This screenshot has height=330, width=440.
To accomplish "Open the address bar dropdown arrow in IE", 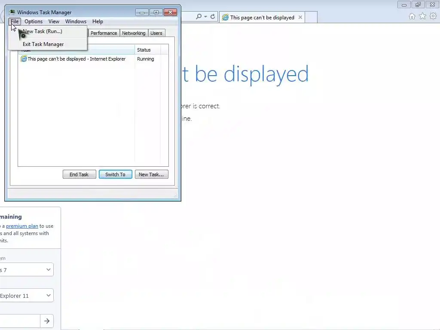I will [205, 17].
